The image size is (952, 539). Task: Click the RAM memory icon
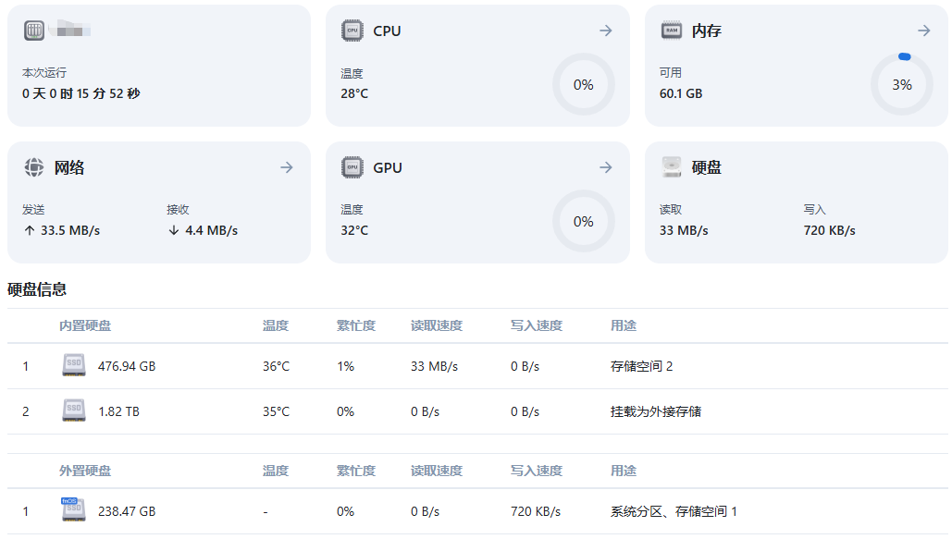pos(671,31)
